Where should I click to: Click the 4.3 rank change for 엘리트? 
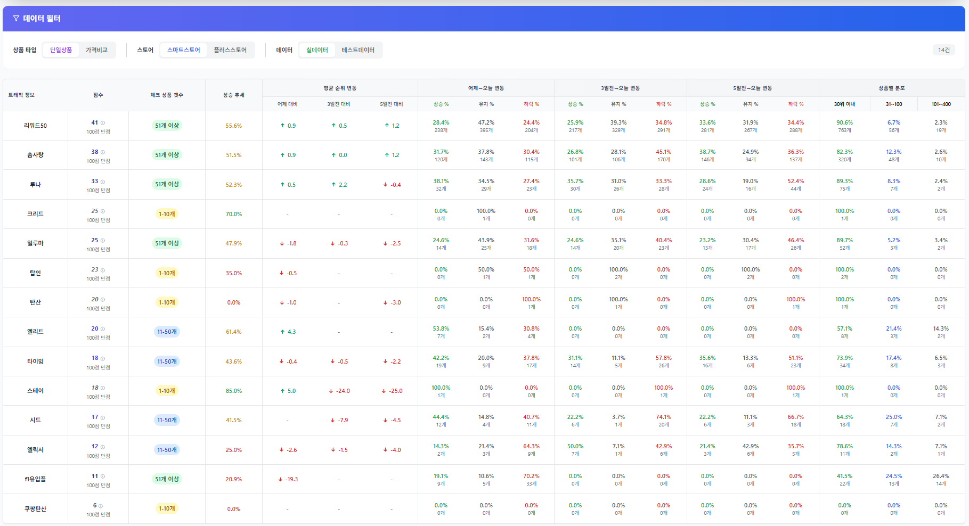[x=288, y=332]
